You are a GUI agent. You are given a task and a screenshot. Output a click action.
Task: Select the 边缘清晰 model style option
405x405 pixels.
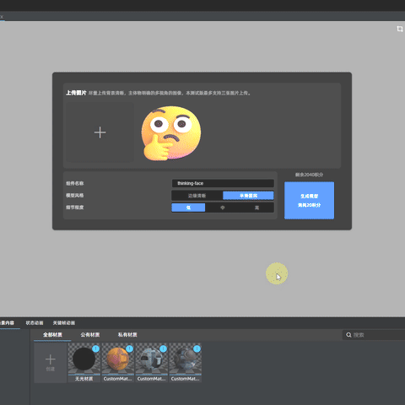pyautogui.click(x=197, y=196)
